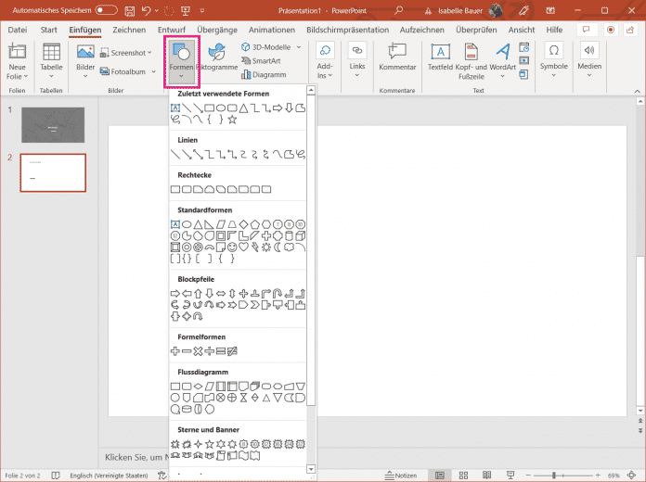
Task: Select the smiley face shape in Standardformen
Action: point(232,247)
